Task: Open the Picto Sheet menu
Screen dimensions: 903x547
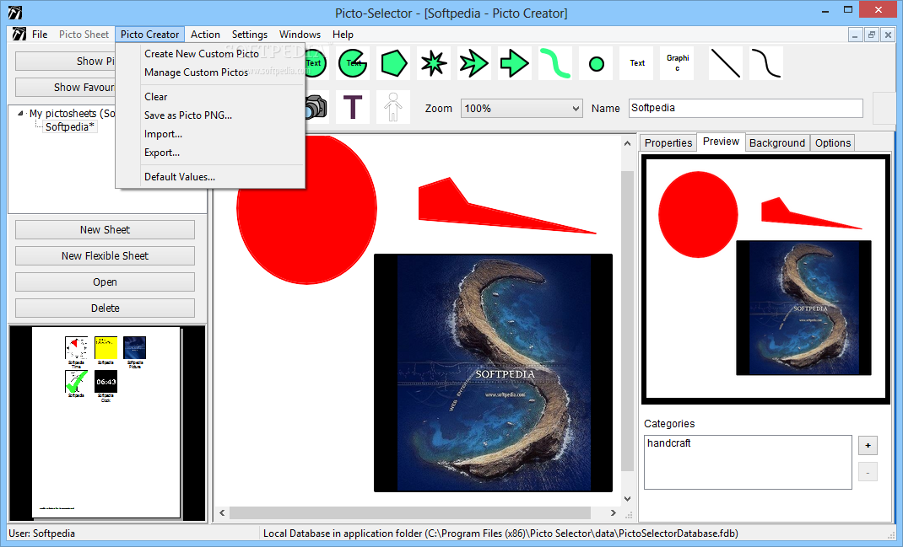Action: (84, 34)
